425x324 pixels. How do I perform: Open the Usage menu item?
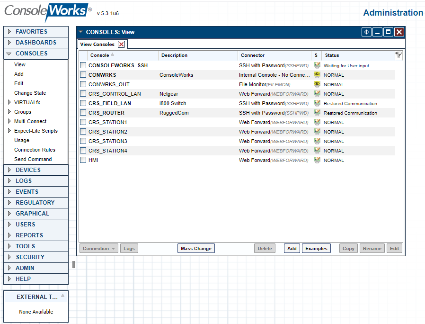click(x=22, y=140)
